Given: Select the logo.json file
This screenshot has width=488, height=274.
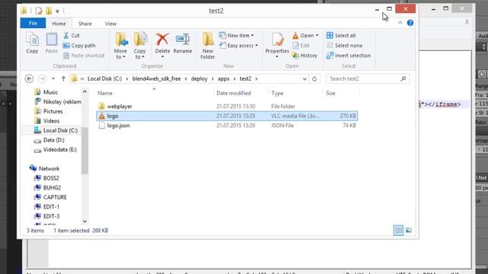Looking at the screenshot, I should coord(227,126).
